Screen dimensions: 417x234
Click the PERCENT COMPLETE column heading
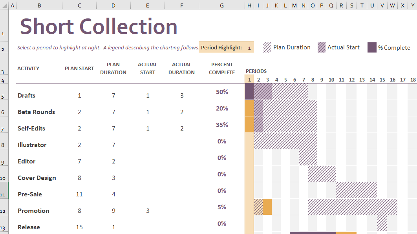[222, 68]
